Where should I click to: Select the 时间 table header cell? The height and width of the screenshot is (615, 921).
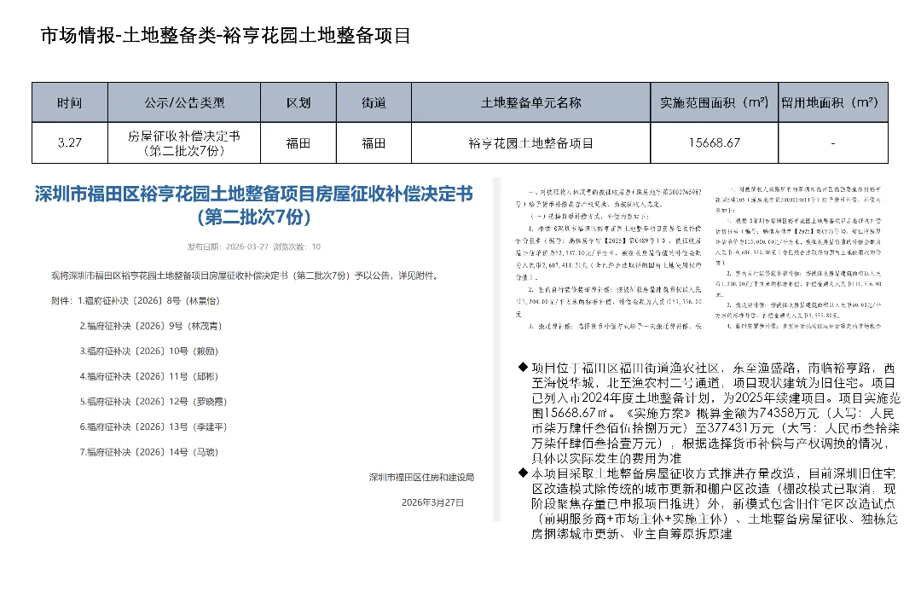tap(70, 103)
